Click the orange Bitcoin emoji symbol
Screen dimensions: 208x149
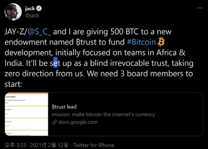pyautogui.click(x=161, y=42)
